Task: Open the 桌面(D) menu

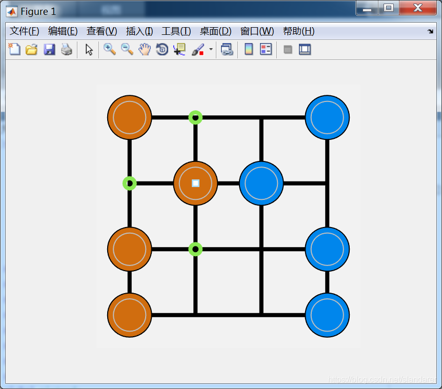Action: coord(216,31)
